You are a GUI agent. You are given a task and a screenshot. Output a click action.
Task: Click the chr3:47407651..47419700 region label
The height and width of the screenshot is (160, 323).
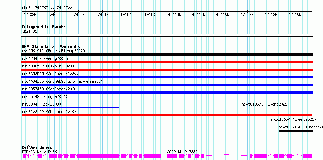click(47, 8)
